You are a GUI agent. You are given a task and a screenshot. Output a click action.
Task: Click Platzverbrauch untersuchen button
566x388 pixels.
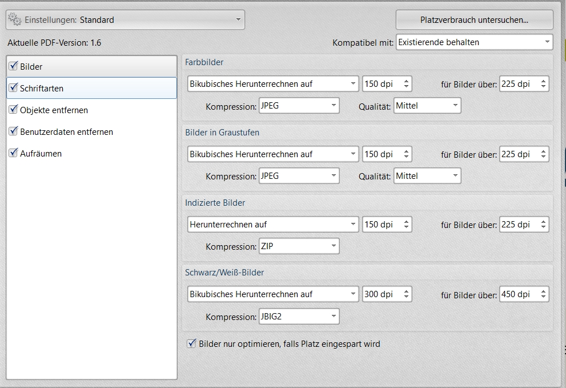474,19
